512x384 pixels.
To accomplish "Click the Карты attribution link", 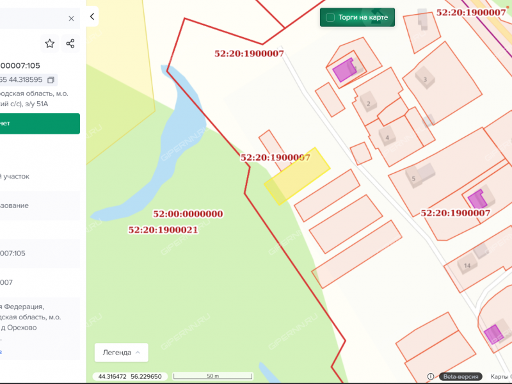I will tap(500, 376).
